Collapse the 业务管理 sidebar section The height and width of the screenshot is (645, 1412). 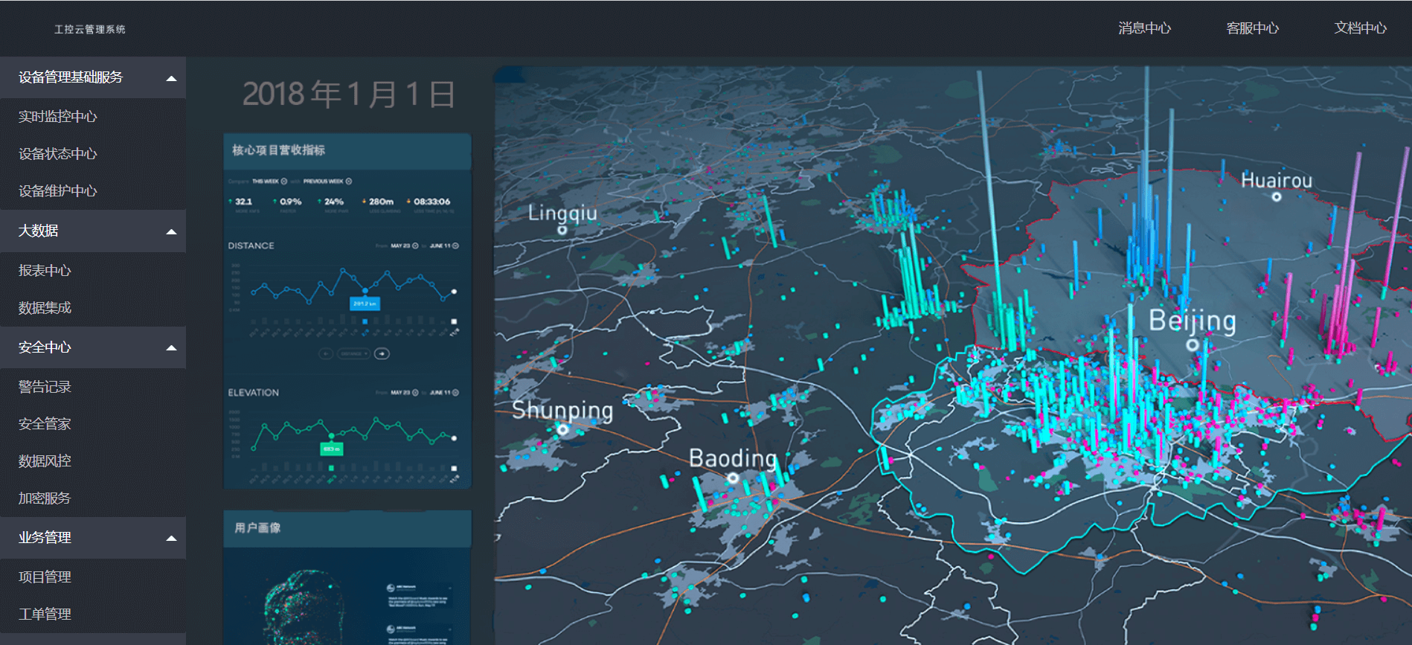coord(171,538)
